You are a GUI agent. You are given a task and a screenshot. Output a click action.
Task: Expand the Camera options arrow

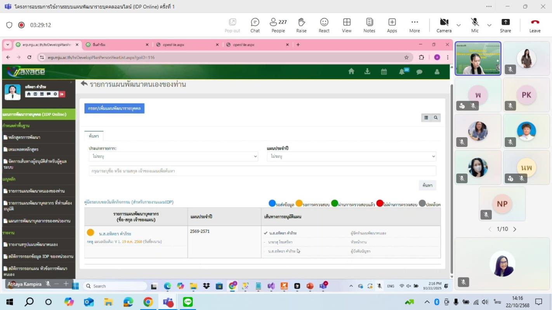[x=458, y=25]
